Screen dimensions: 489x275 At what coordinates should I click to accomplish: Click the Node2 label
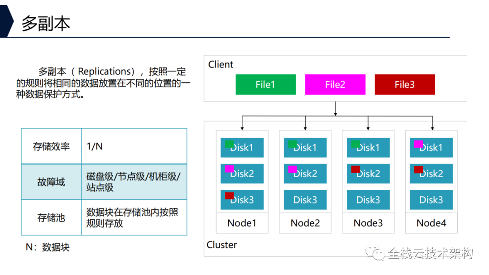pyautogui.click(x=305, y=223)
